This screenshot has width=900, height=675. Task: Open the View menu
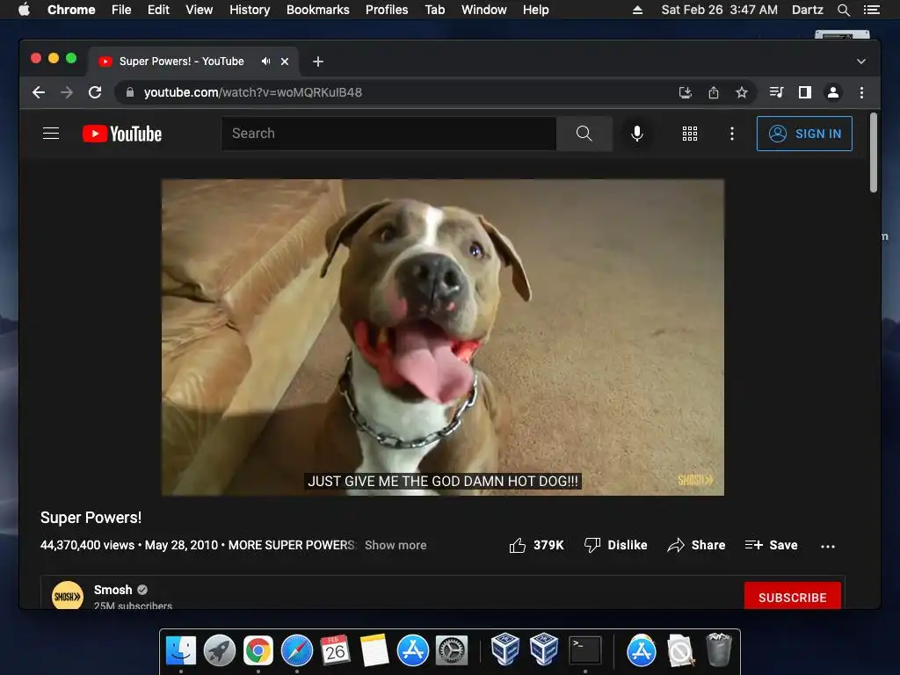[200, 10]
